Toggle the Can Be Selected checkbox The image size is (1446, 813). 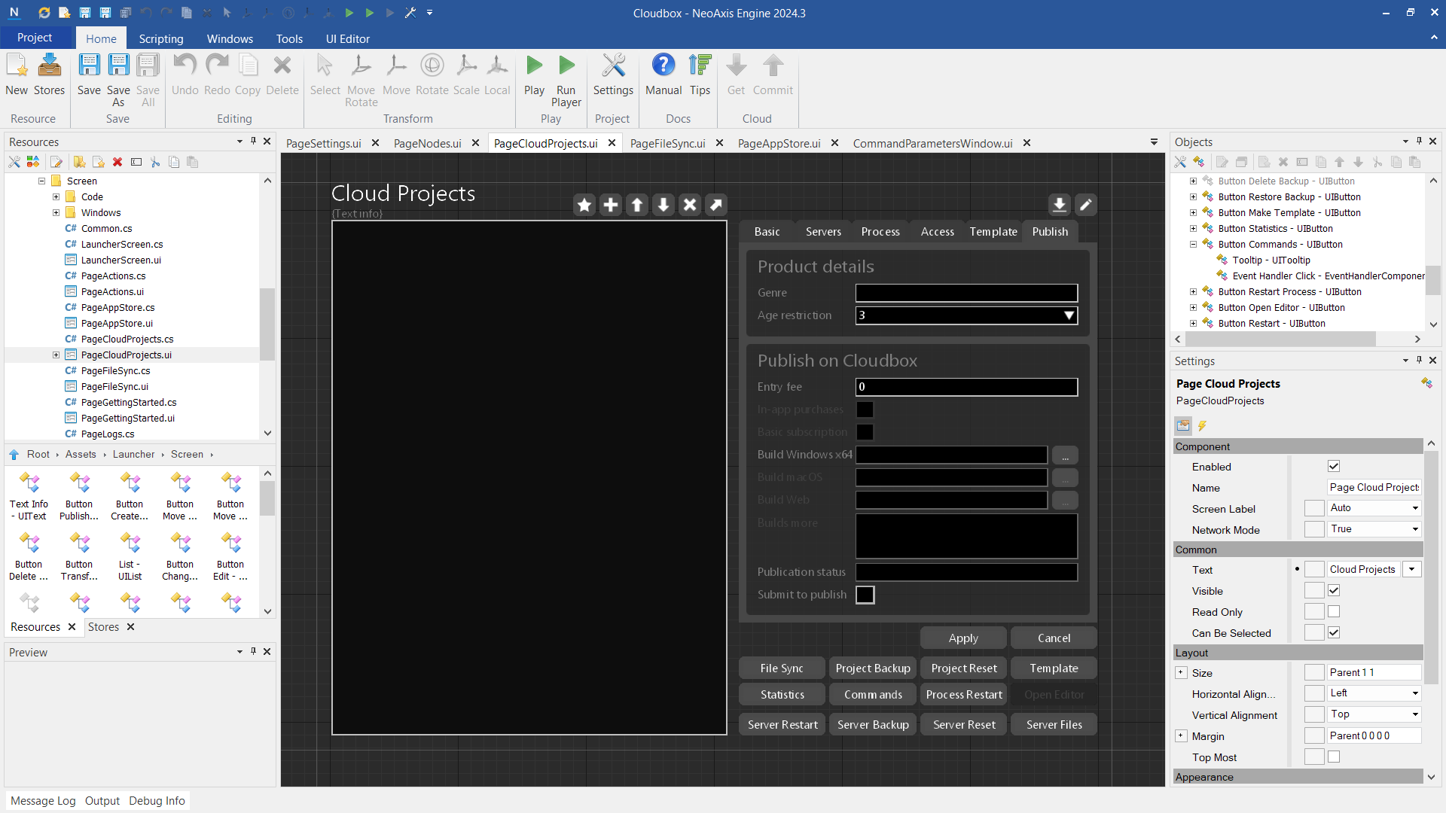1334,633
